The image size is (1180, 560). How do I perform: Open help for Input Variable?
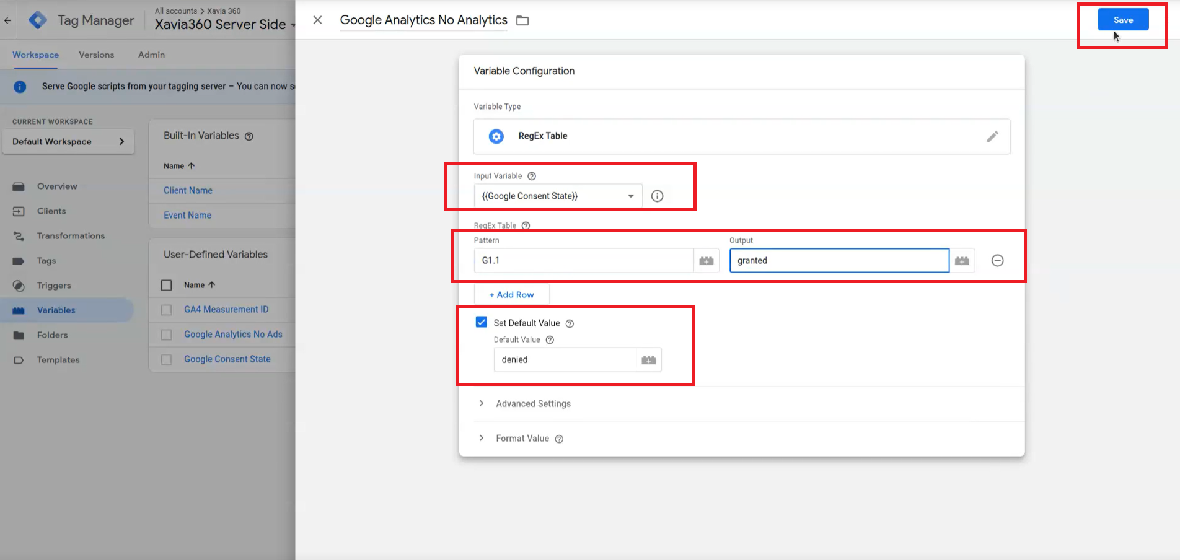click(532, 176)
